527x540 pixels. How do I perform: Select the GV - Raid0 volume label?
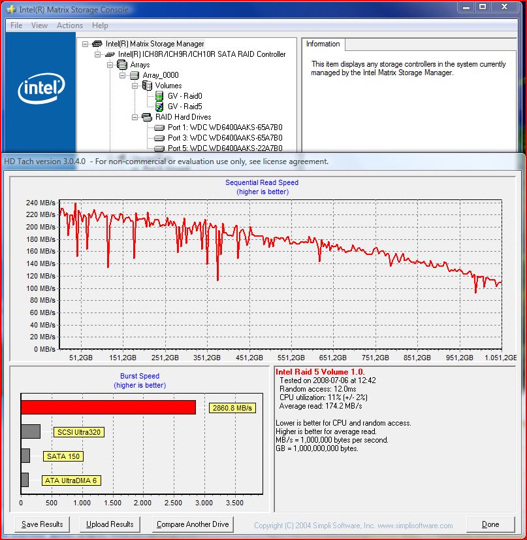click(185, 96)
